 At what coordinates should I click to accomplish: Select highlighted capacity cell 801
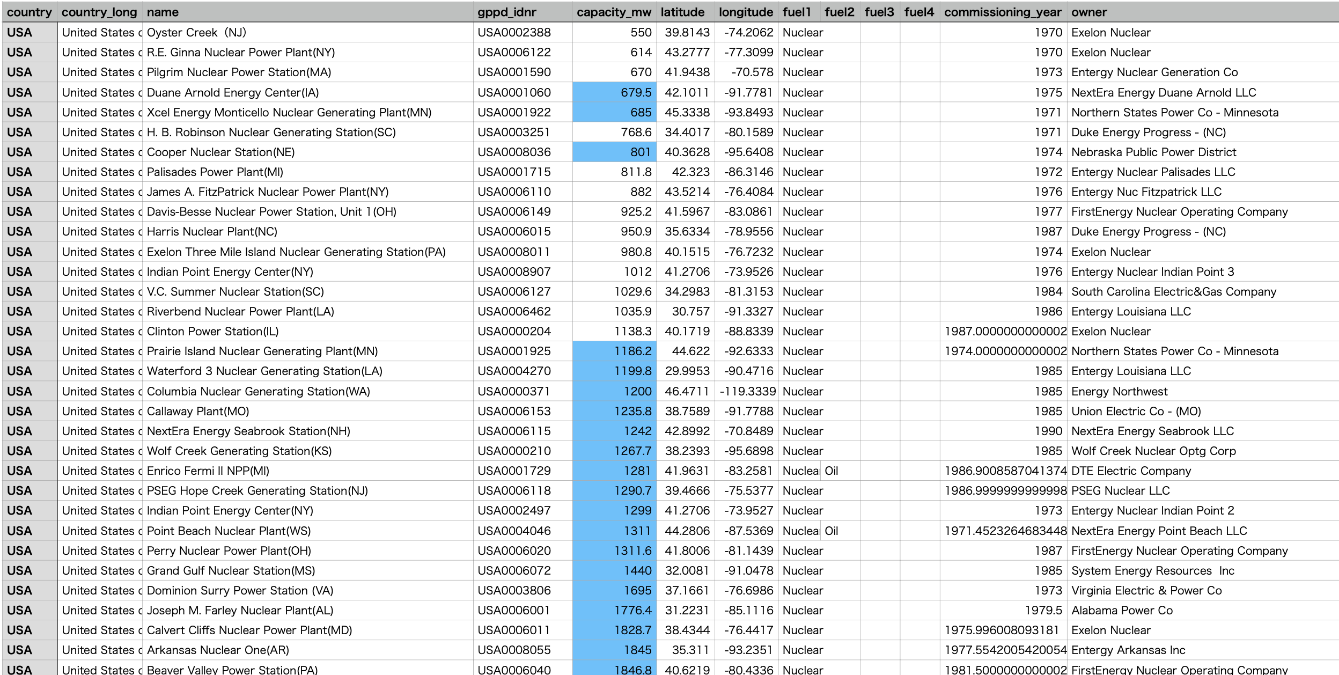click(614, 152)
